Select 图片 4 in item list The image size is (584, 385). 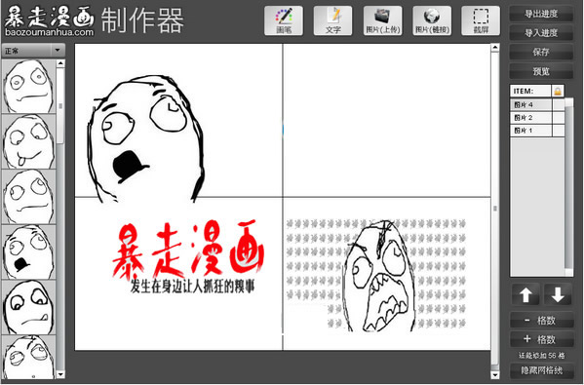(530, 105)
